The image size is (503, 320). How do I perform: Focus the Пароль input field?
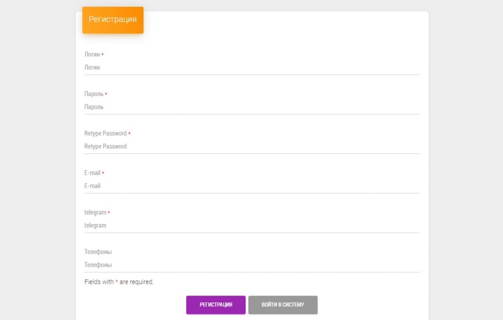[251, 107]
